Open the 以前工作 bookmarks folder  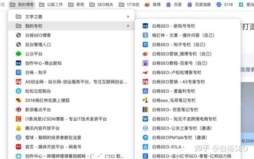(x=51, y=5)
